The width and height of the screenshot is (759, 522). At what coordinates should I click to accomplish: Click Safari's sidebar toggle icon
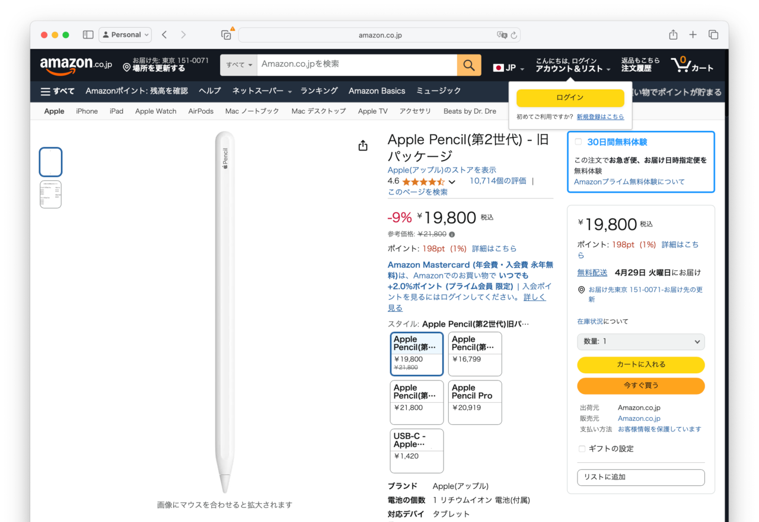point(88,35)
